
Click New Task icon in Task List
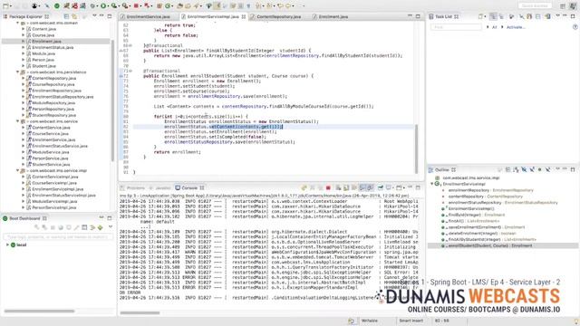480,16
